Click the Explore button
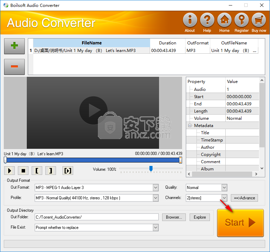This screenshot has width=270, height=252. click(200, 217)
